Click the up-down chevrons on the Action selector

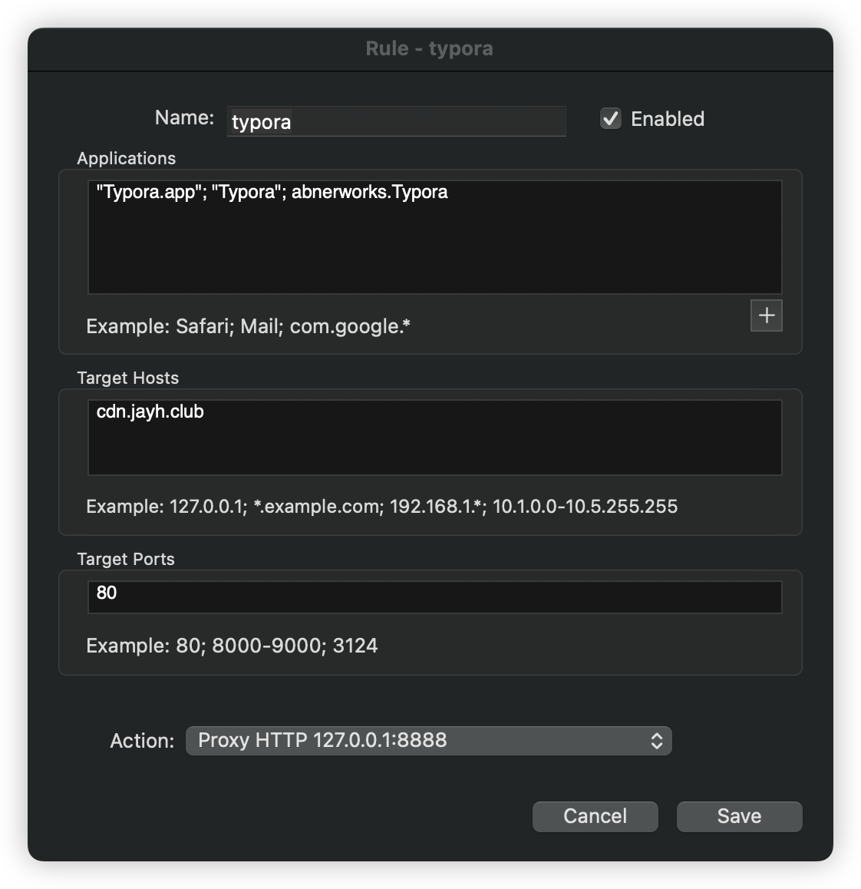657,741
